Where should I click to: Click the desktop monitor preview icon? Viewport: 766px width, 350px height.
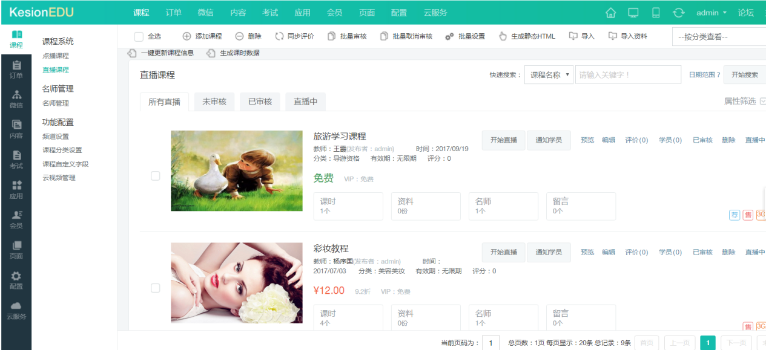point(633,13)
